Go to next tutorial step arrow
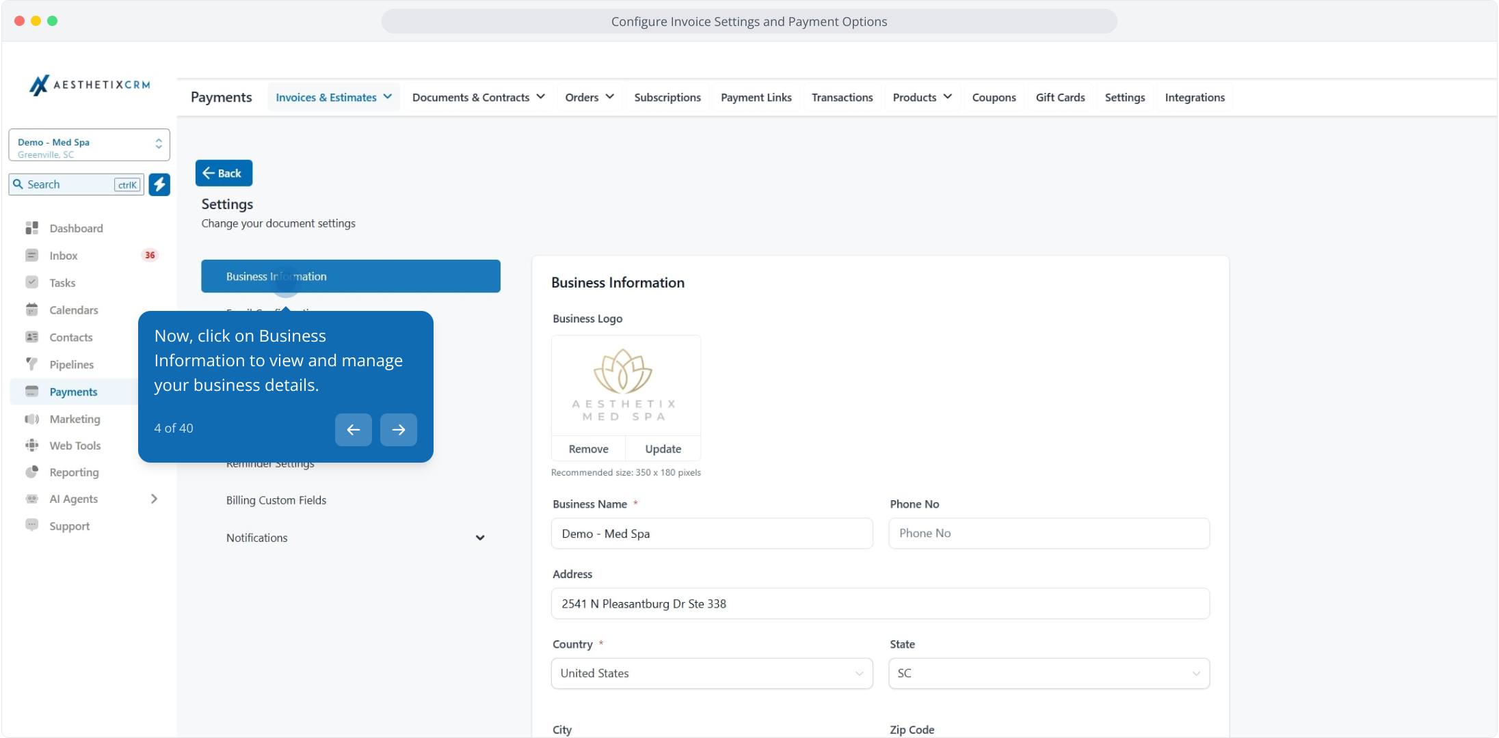Viewport: 1499px width, 738px height. tap(399, 430)
